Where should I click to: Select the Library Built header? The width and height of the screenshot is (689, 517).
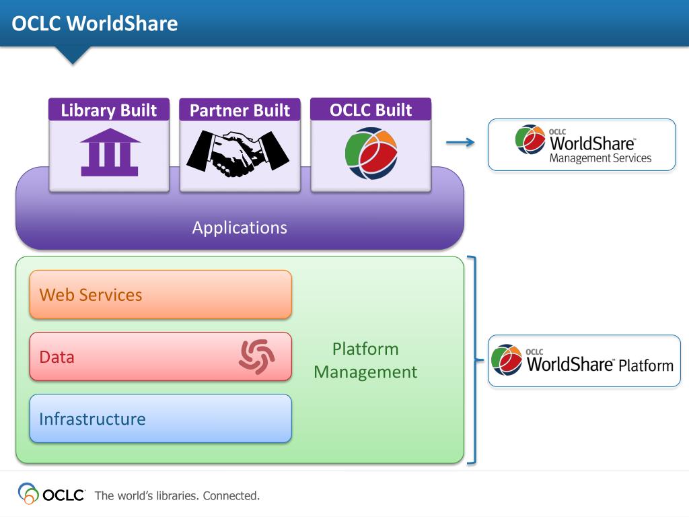[109, 110]
